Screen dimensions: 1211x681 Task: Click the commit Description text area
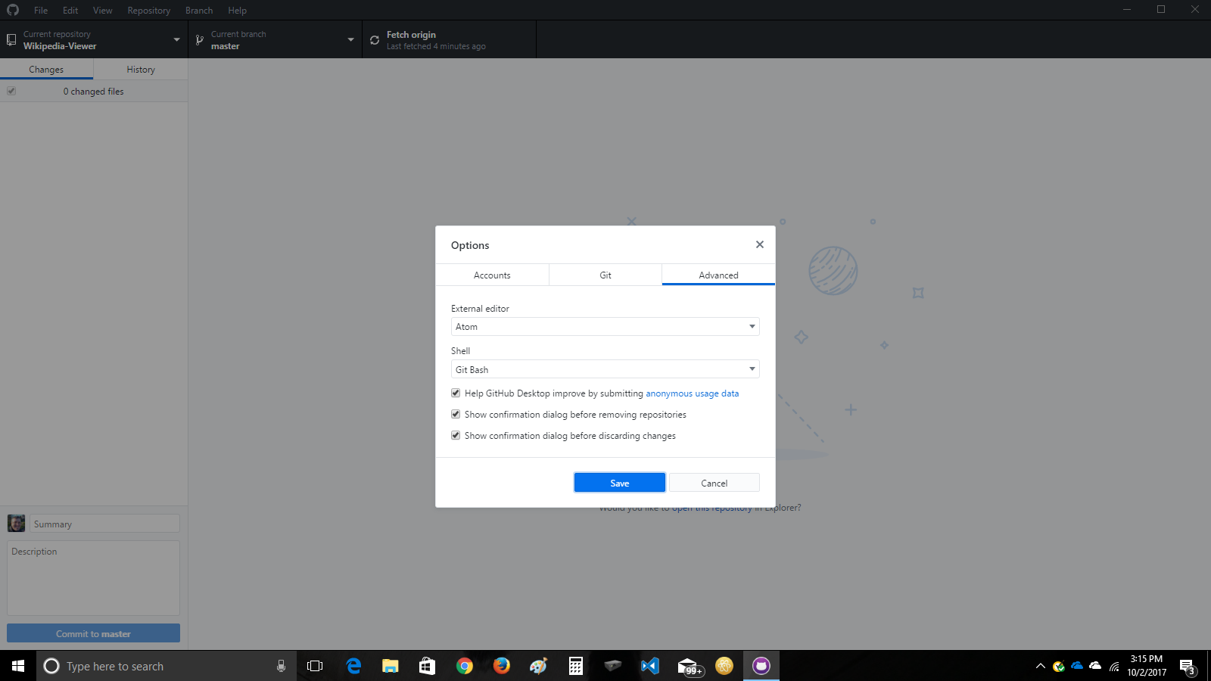click(x=93, y=577)
